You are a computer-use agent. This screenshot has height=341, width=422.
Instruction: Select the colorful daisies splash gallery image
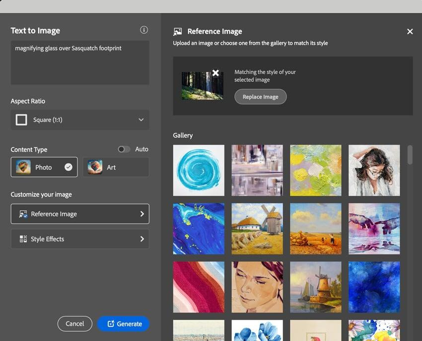374,330
